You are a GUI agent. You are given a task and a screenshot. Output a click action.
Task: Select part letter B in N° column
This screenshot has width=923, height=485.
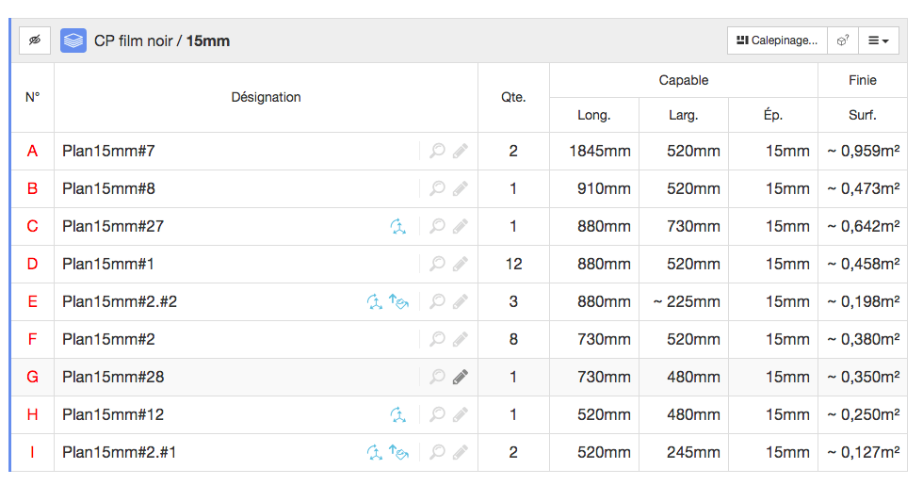point(32,188)
